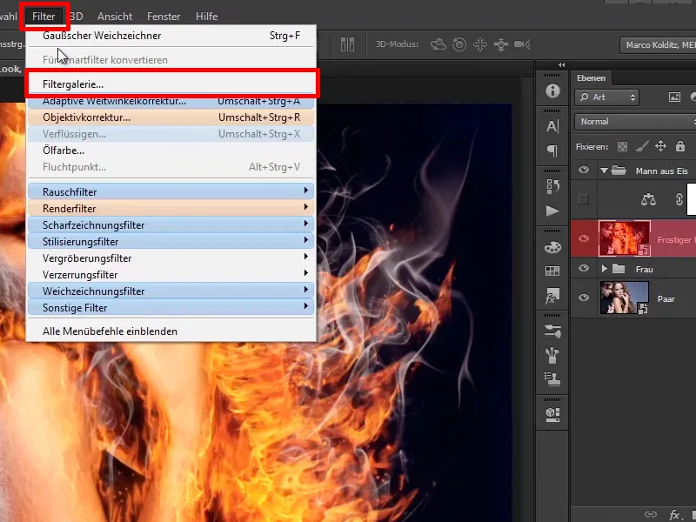696x522 pixels.
Task: Hide the Frostiger layer
Action: tap(584, 238)
